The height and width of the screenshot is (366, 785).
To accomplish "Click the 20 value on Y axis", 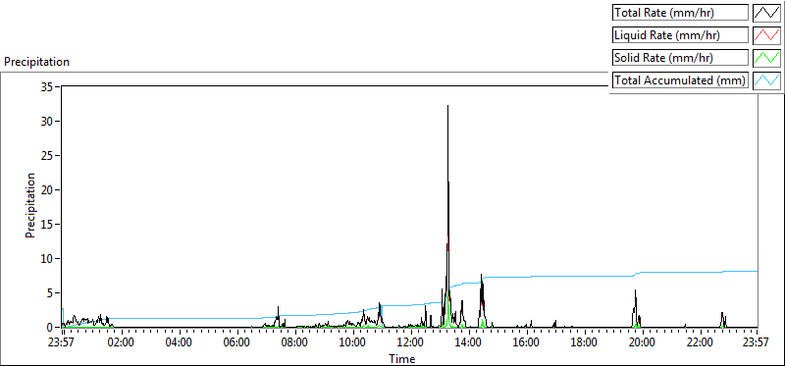I will (47, 189).
